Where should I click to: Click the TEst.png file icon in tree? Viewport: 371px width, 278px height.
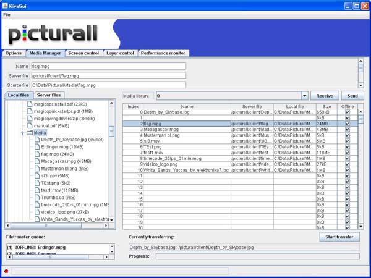point(36,183)
